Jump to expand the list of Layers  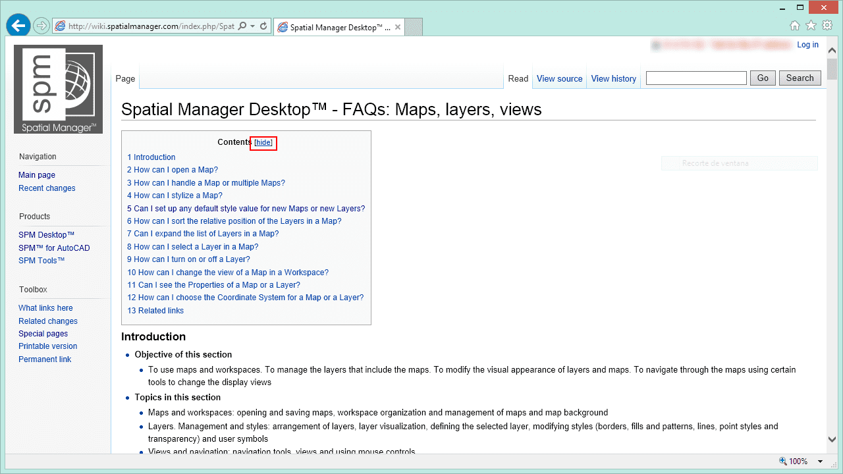click(203, 234)
